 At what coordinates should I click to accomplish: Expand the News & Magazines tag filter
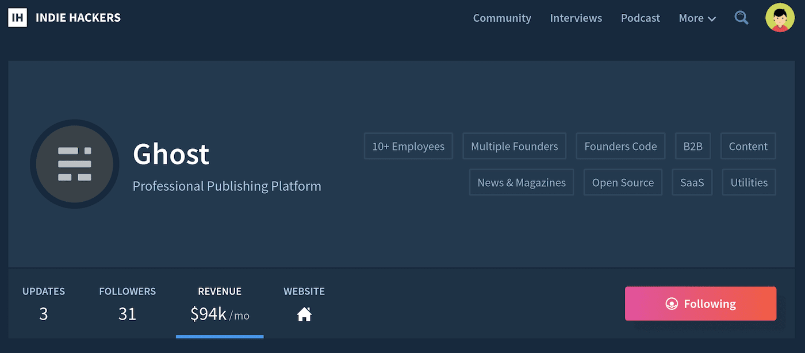point(521,182)
